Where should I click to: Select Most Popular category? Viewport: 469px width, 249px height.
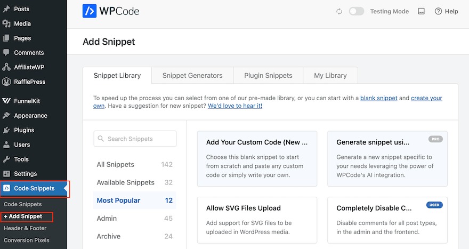point(135,200)
